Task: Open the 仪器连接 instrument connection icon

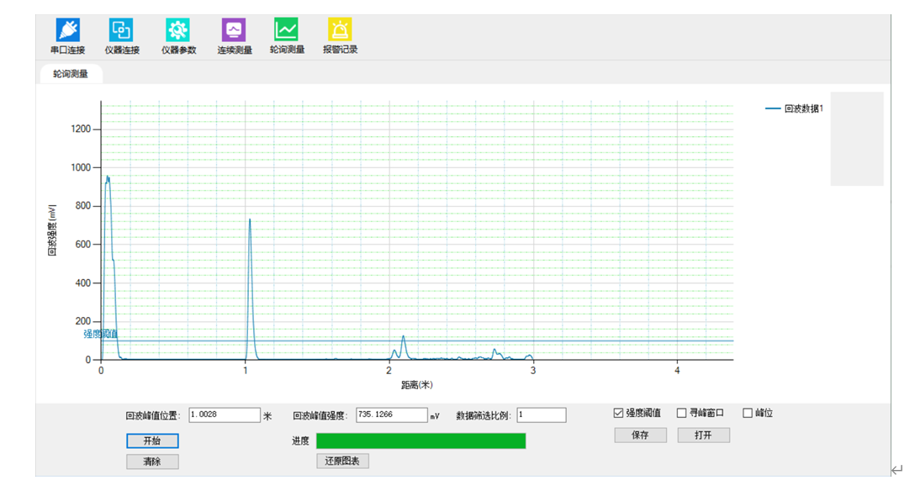Action: coord(121,30)
